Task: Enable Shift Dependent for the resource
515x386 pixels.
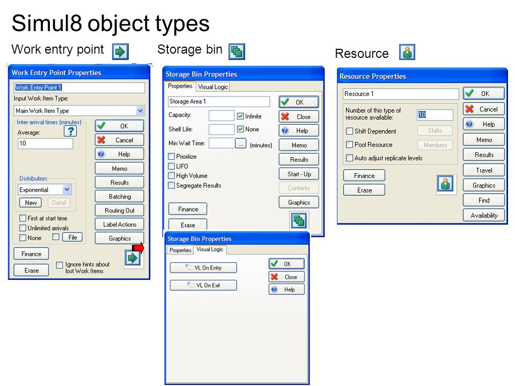Action: tap(350, 131)
